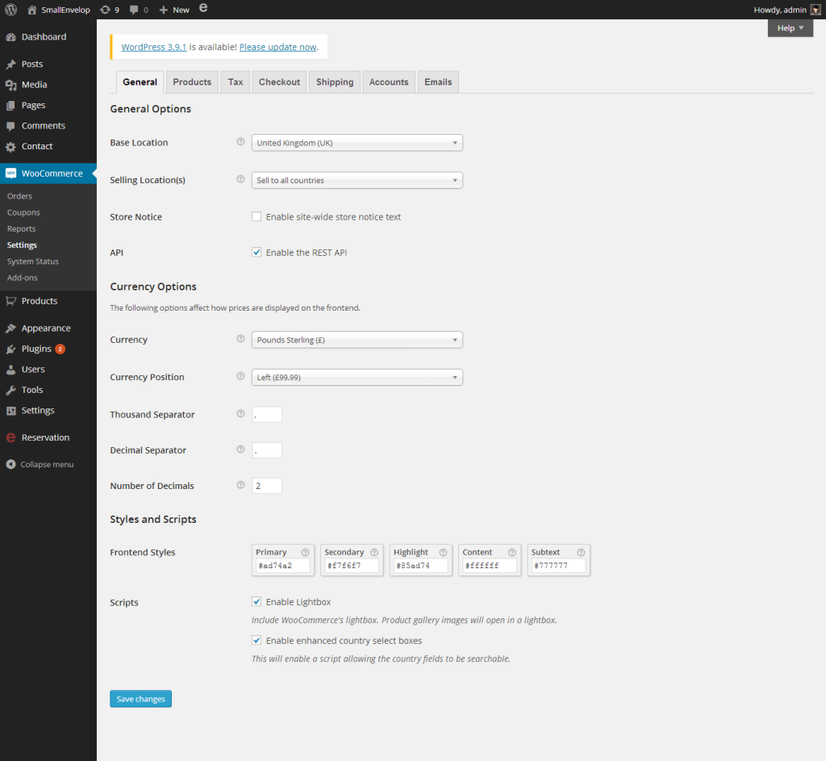Image resolution: width=826 pixels, height=761 pixels.
Task: Toggle the Enable Lightbox checkbox
Action: (x=257, y=602)
